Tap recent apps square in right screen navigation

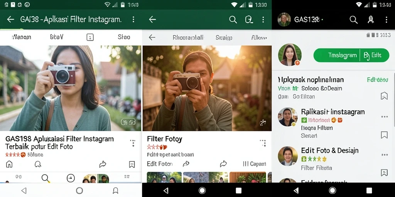(x=369, y=190)
